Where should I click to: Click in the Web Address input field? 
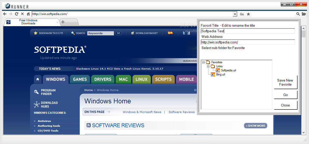pos(248,42)
